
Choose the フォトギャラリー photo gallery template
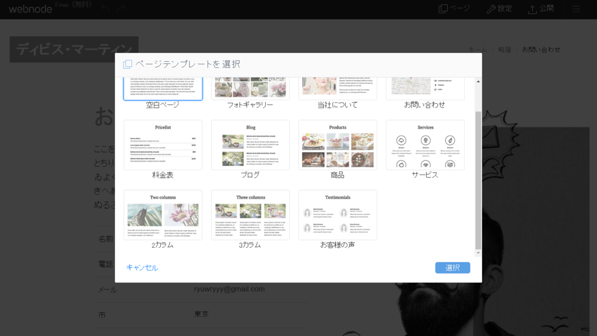(x=250, y=89)
